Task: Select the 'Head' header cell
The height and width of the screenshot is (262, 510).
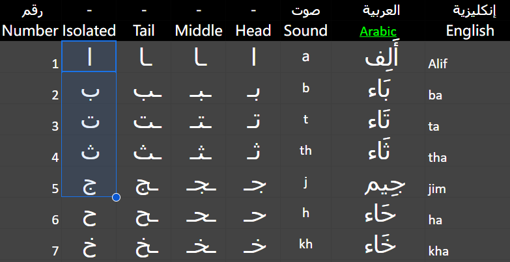Action: coord(253,31)
